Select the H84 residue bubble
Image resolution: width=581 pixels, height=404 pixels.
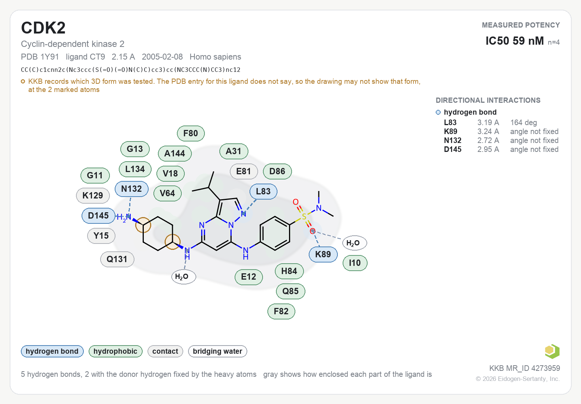pyautogui.click(x=289, y=271)
